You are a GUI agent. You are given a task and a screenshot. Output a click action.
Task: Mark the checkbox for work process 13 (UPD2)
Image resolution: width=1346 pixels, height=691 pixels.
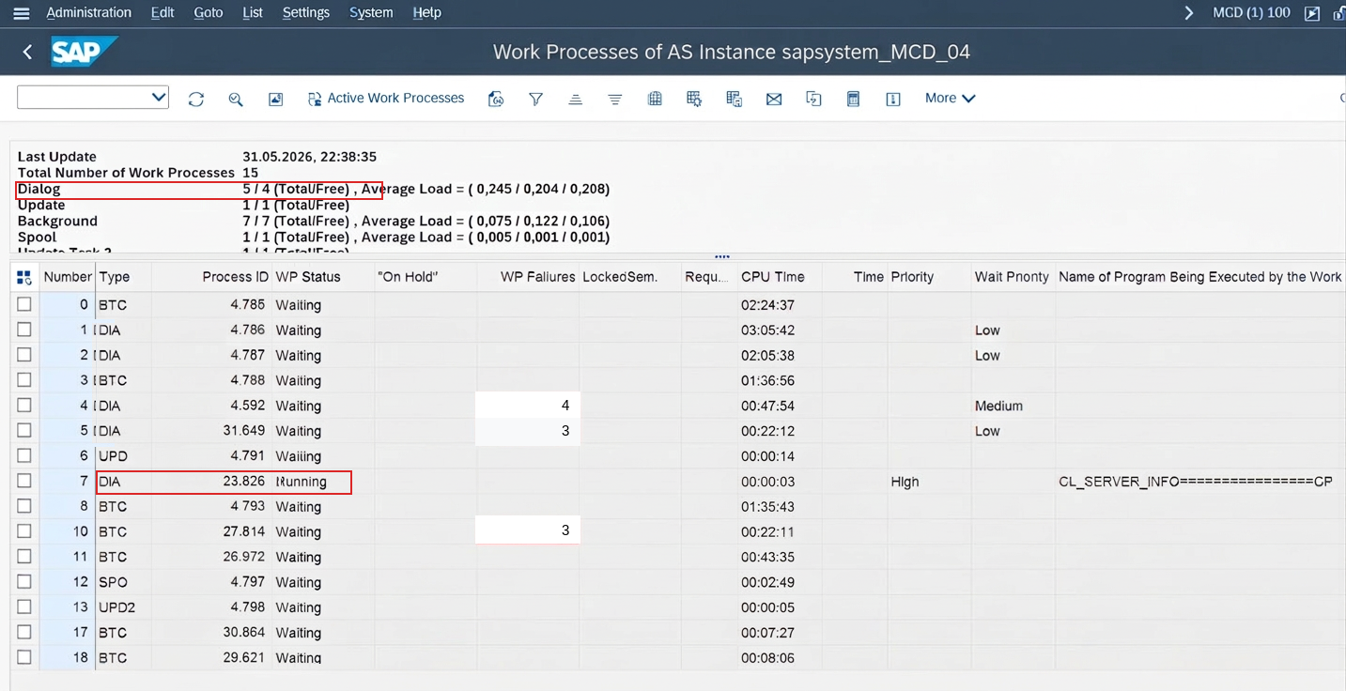(x=24, y=607)
